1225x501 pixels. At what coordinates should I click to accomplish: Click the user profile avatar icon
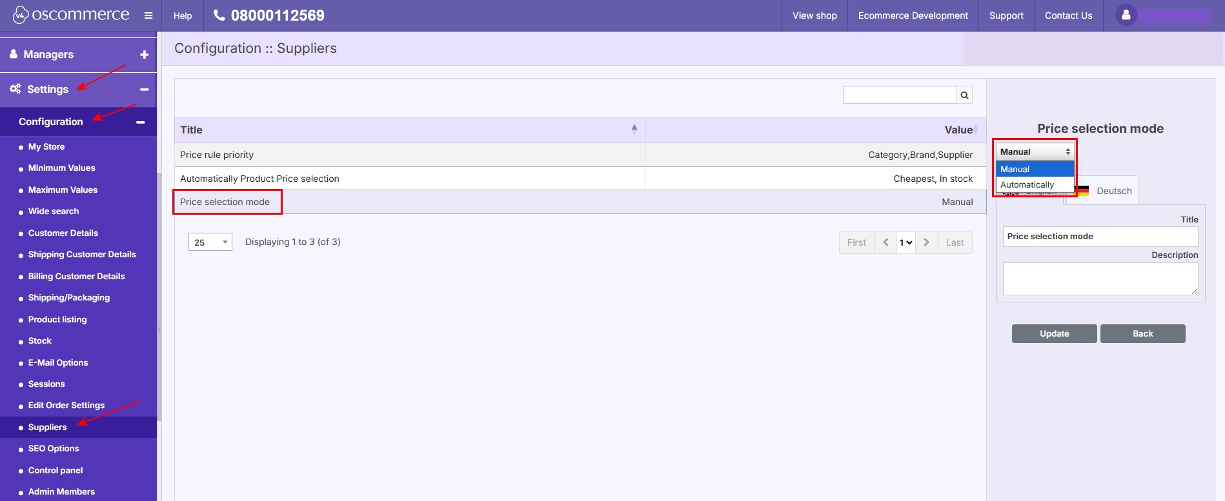tap(1126, 15)
